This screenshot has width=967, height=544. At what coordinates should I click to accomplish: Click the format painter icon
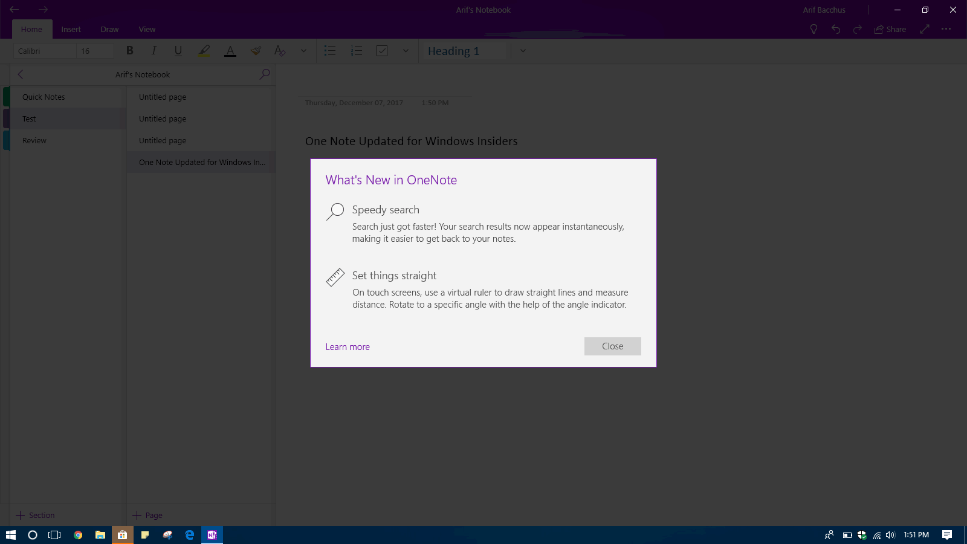pos(256,51)
